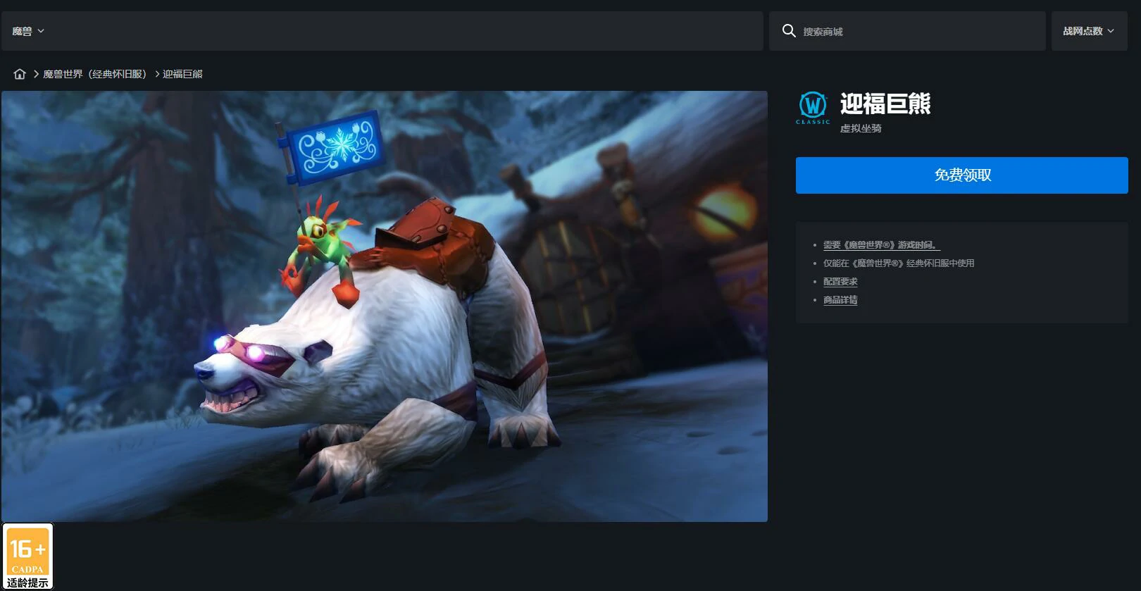
Task: Click the WoW Classic logo icon
Action: (813, 108)
